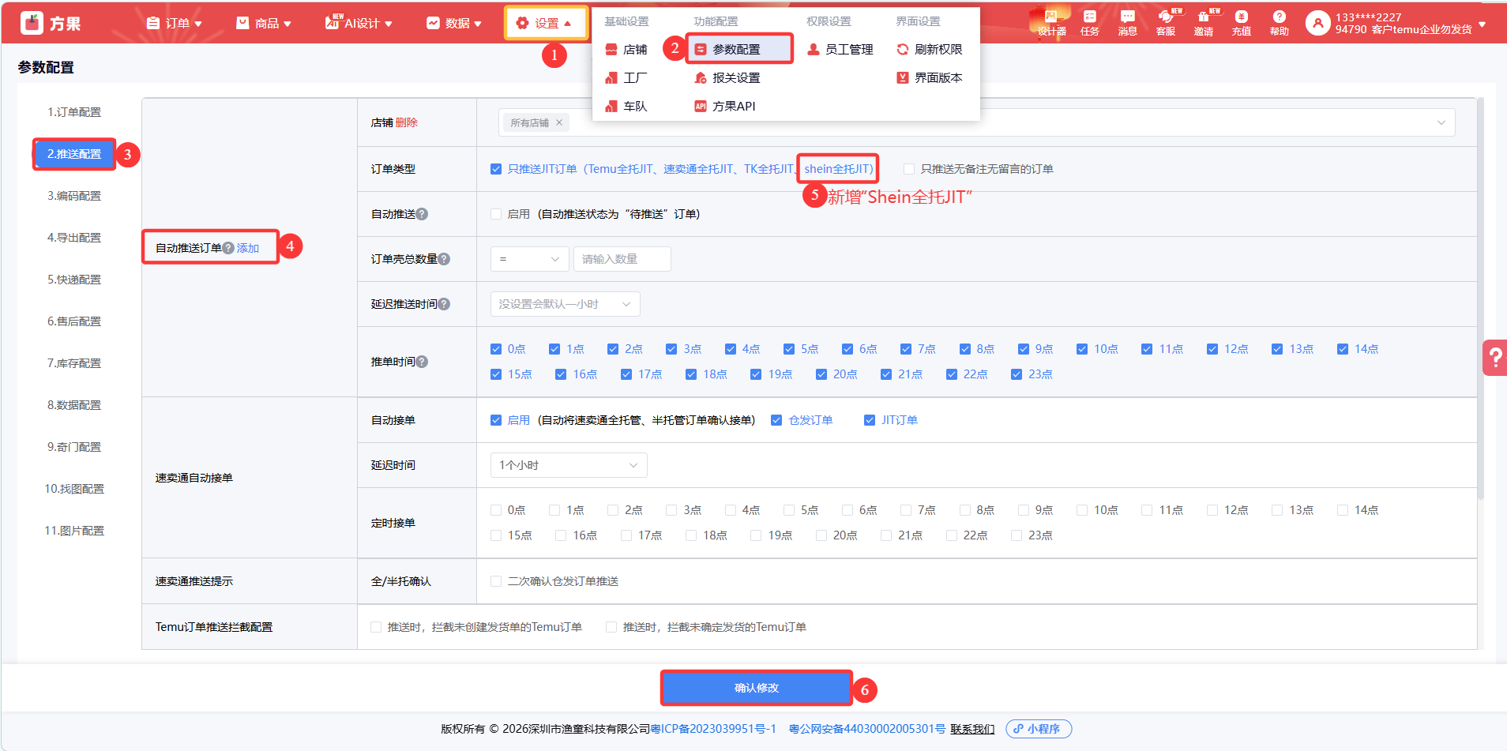Click the 小程序 mini-program button
Image resolution: width=1507 pixels, height=751 pixels.
[x=1039, y=729]
